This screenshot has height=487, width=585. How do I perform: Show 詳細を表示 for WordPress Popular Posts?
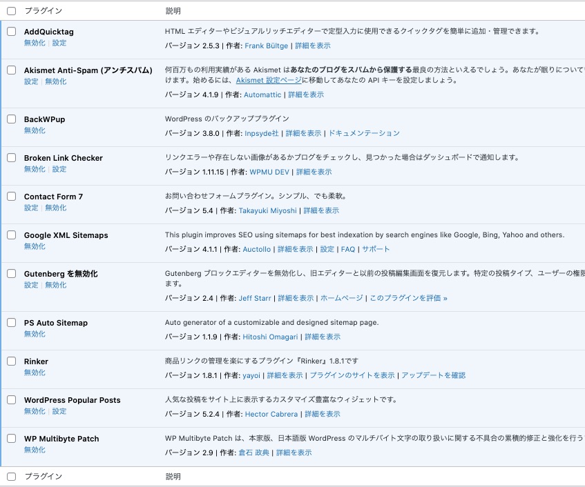323,415
